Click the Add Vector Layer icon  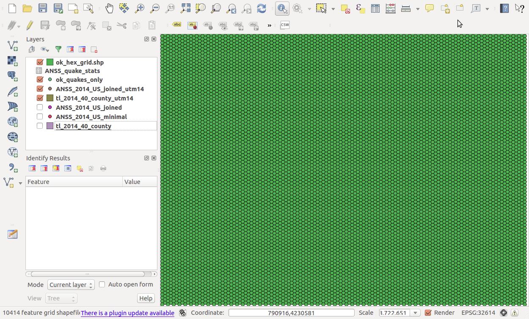coord(12,45)
